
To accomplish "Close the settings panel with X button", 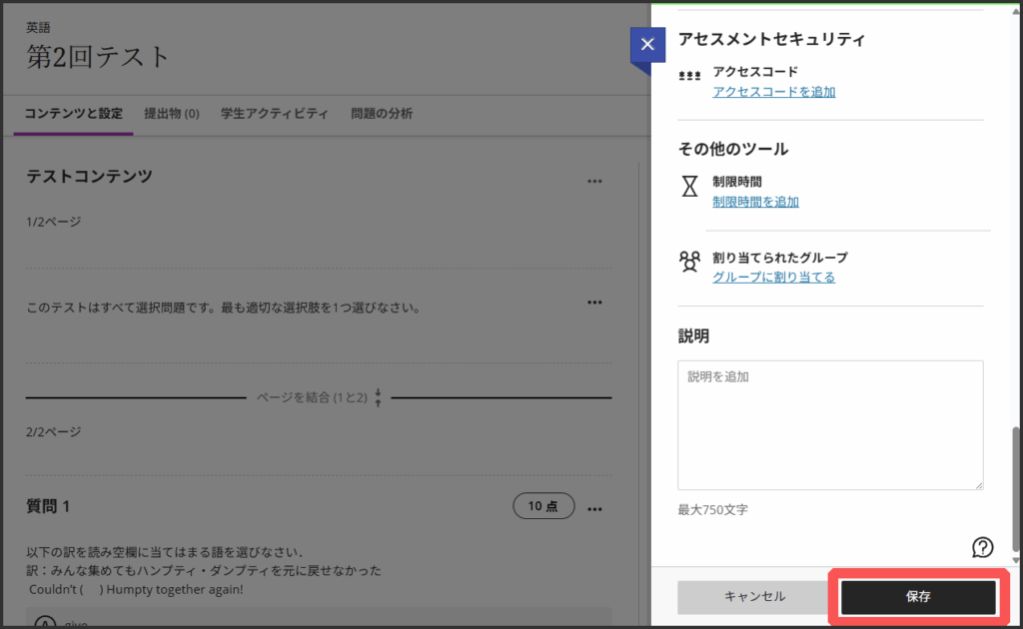I will (x=647, y=44).
